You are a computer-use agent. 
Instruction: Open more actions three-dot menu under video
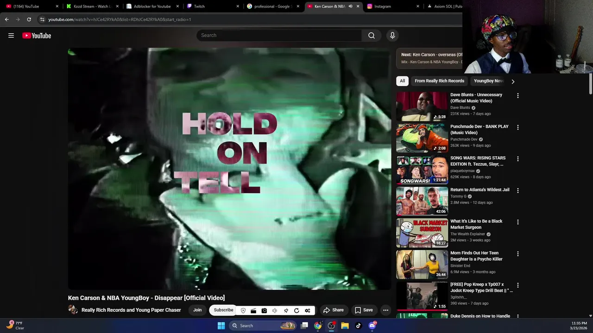pos(385,310)
